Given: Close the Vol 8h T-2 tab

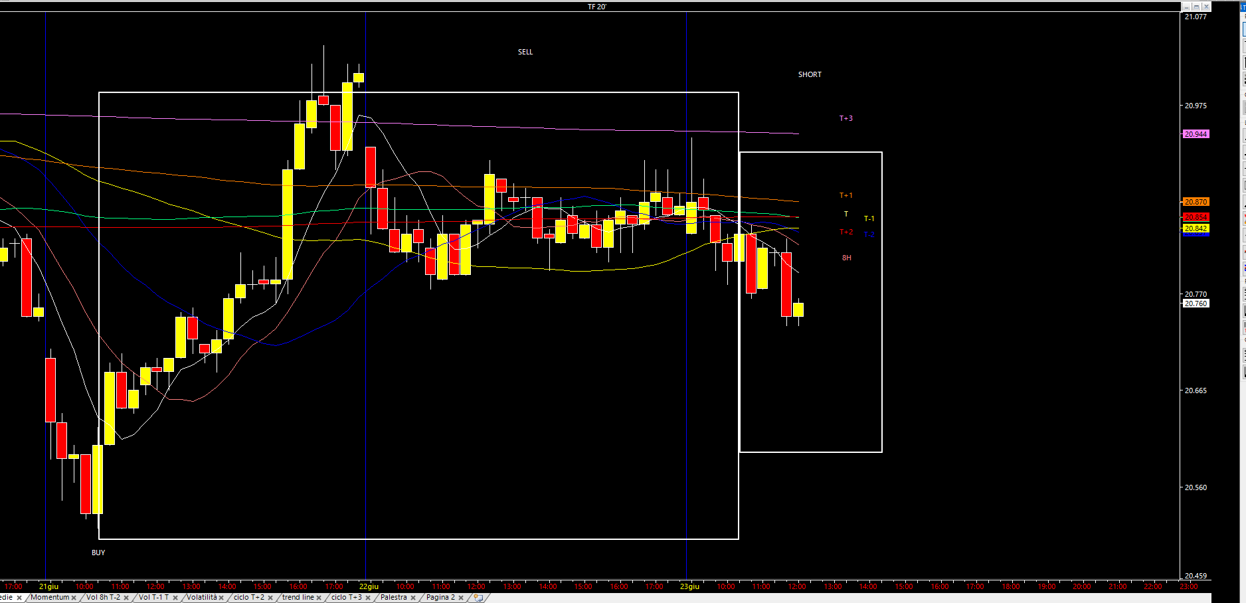Looking at the screenshot, I should coord(126,598).
